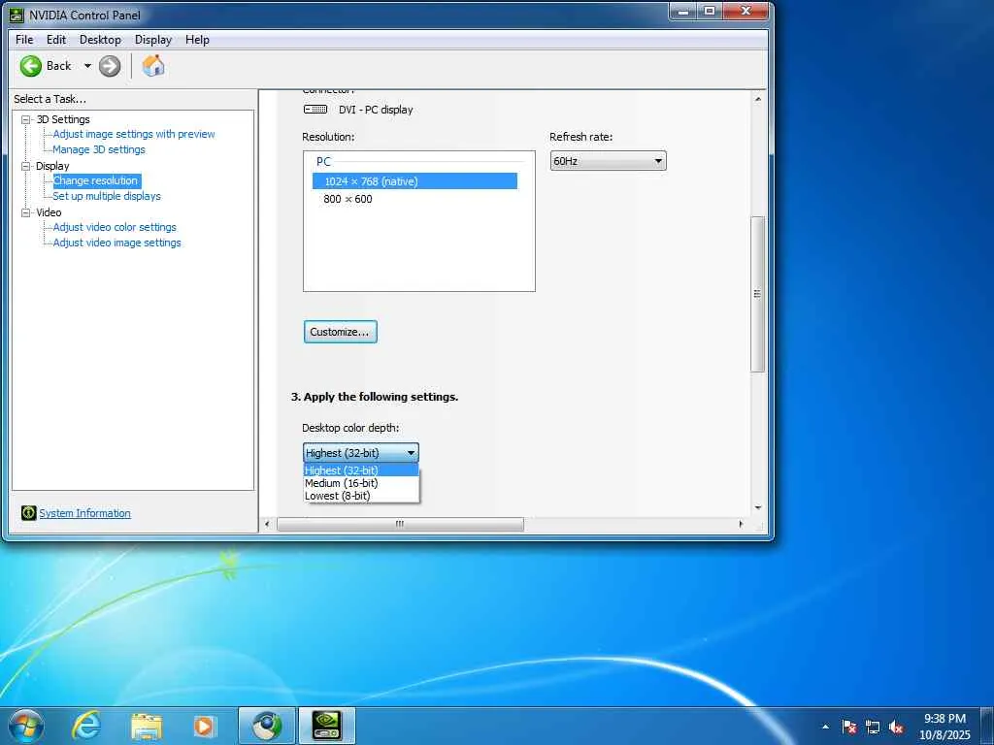Click the vertical scrollbar thumb
The image size is (994, 745).
(x=757, y=294)
